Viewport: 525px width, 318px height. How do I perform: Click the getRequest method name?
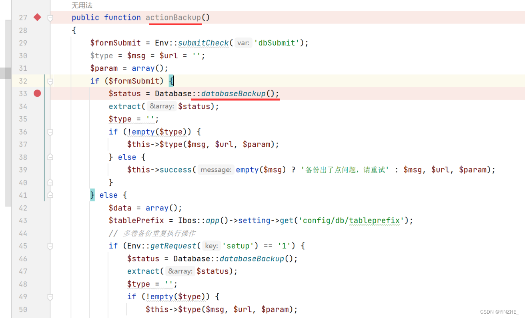173,246
